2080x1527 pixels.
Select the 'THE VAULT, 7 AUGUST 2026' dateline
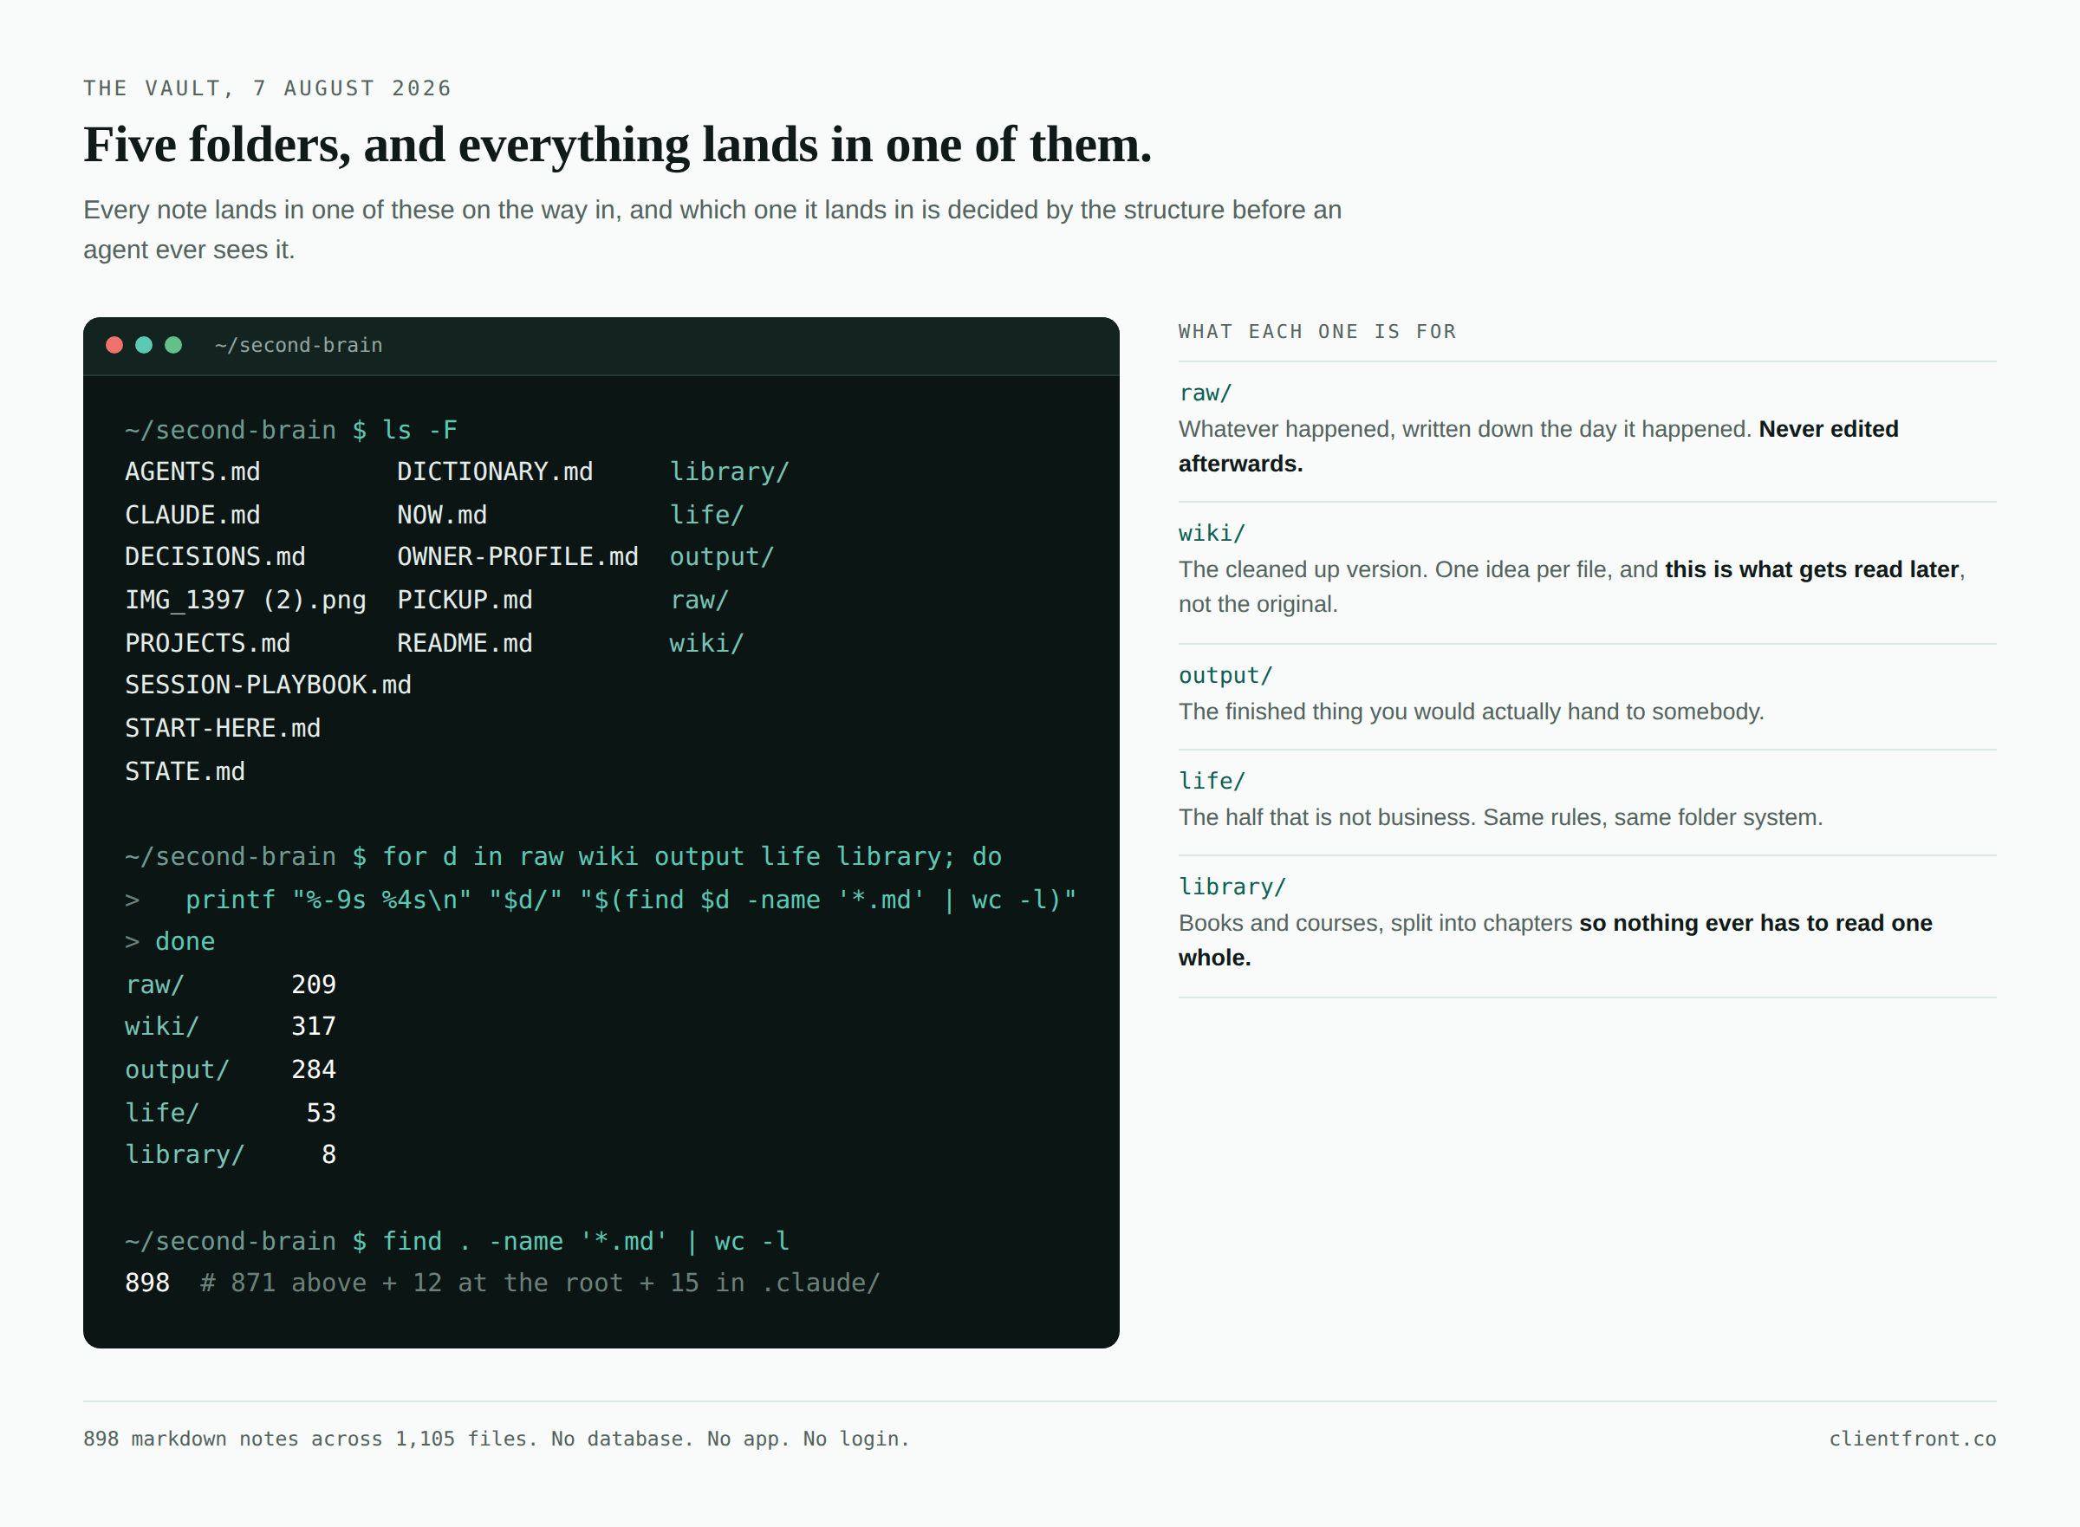point(268,88)
